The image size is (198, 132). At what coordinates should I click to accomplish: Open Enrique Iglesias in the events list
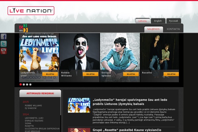point(34,121)
